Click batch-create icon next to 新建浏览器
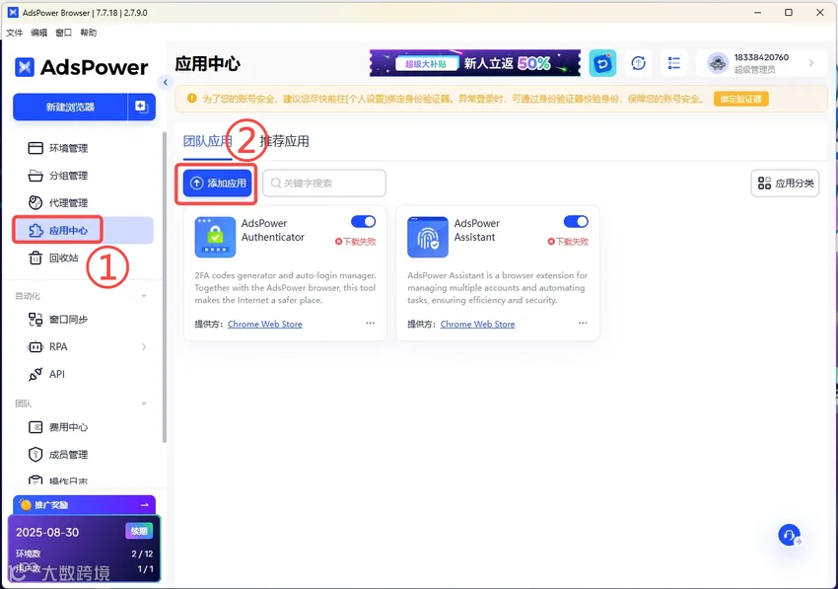The width and height of the screenshot is (838, 589). point(142,107)
